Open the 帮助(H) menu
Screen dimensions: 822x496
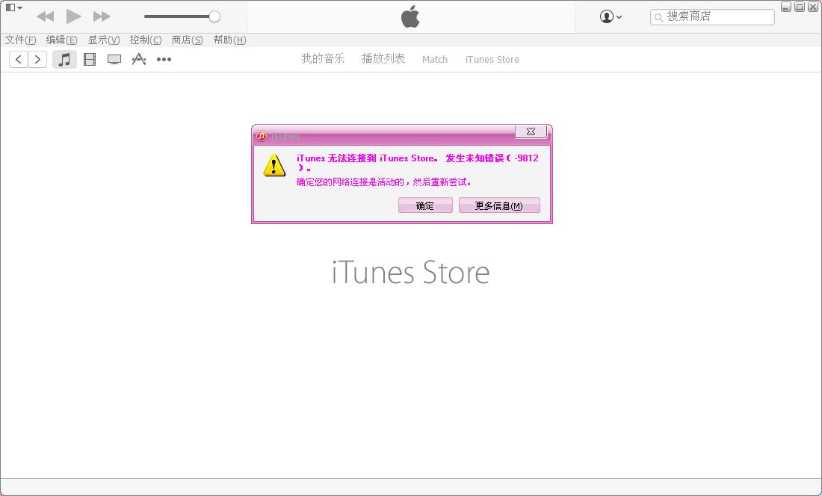[x=229, y=40]
